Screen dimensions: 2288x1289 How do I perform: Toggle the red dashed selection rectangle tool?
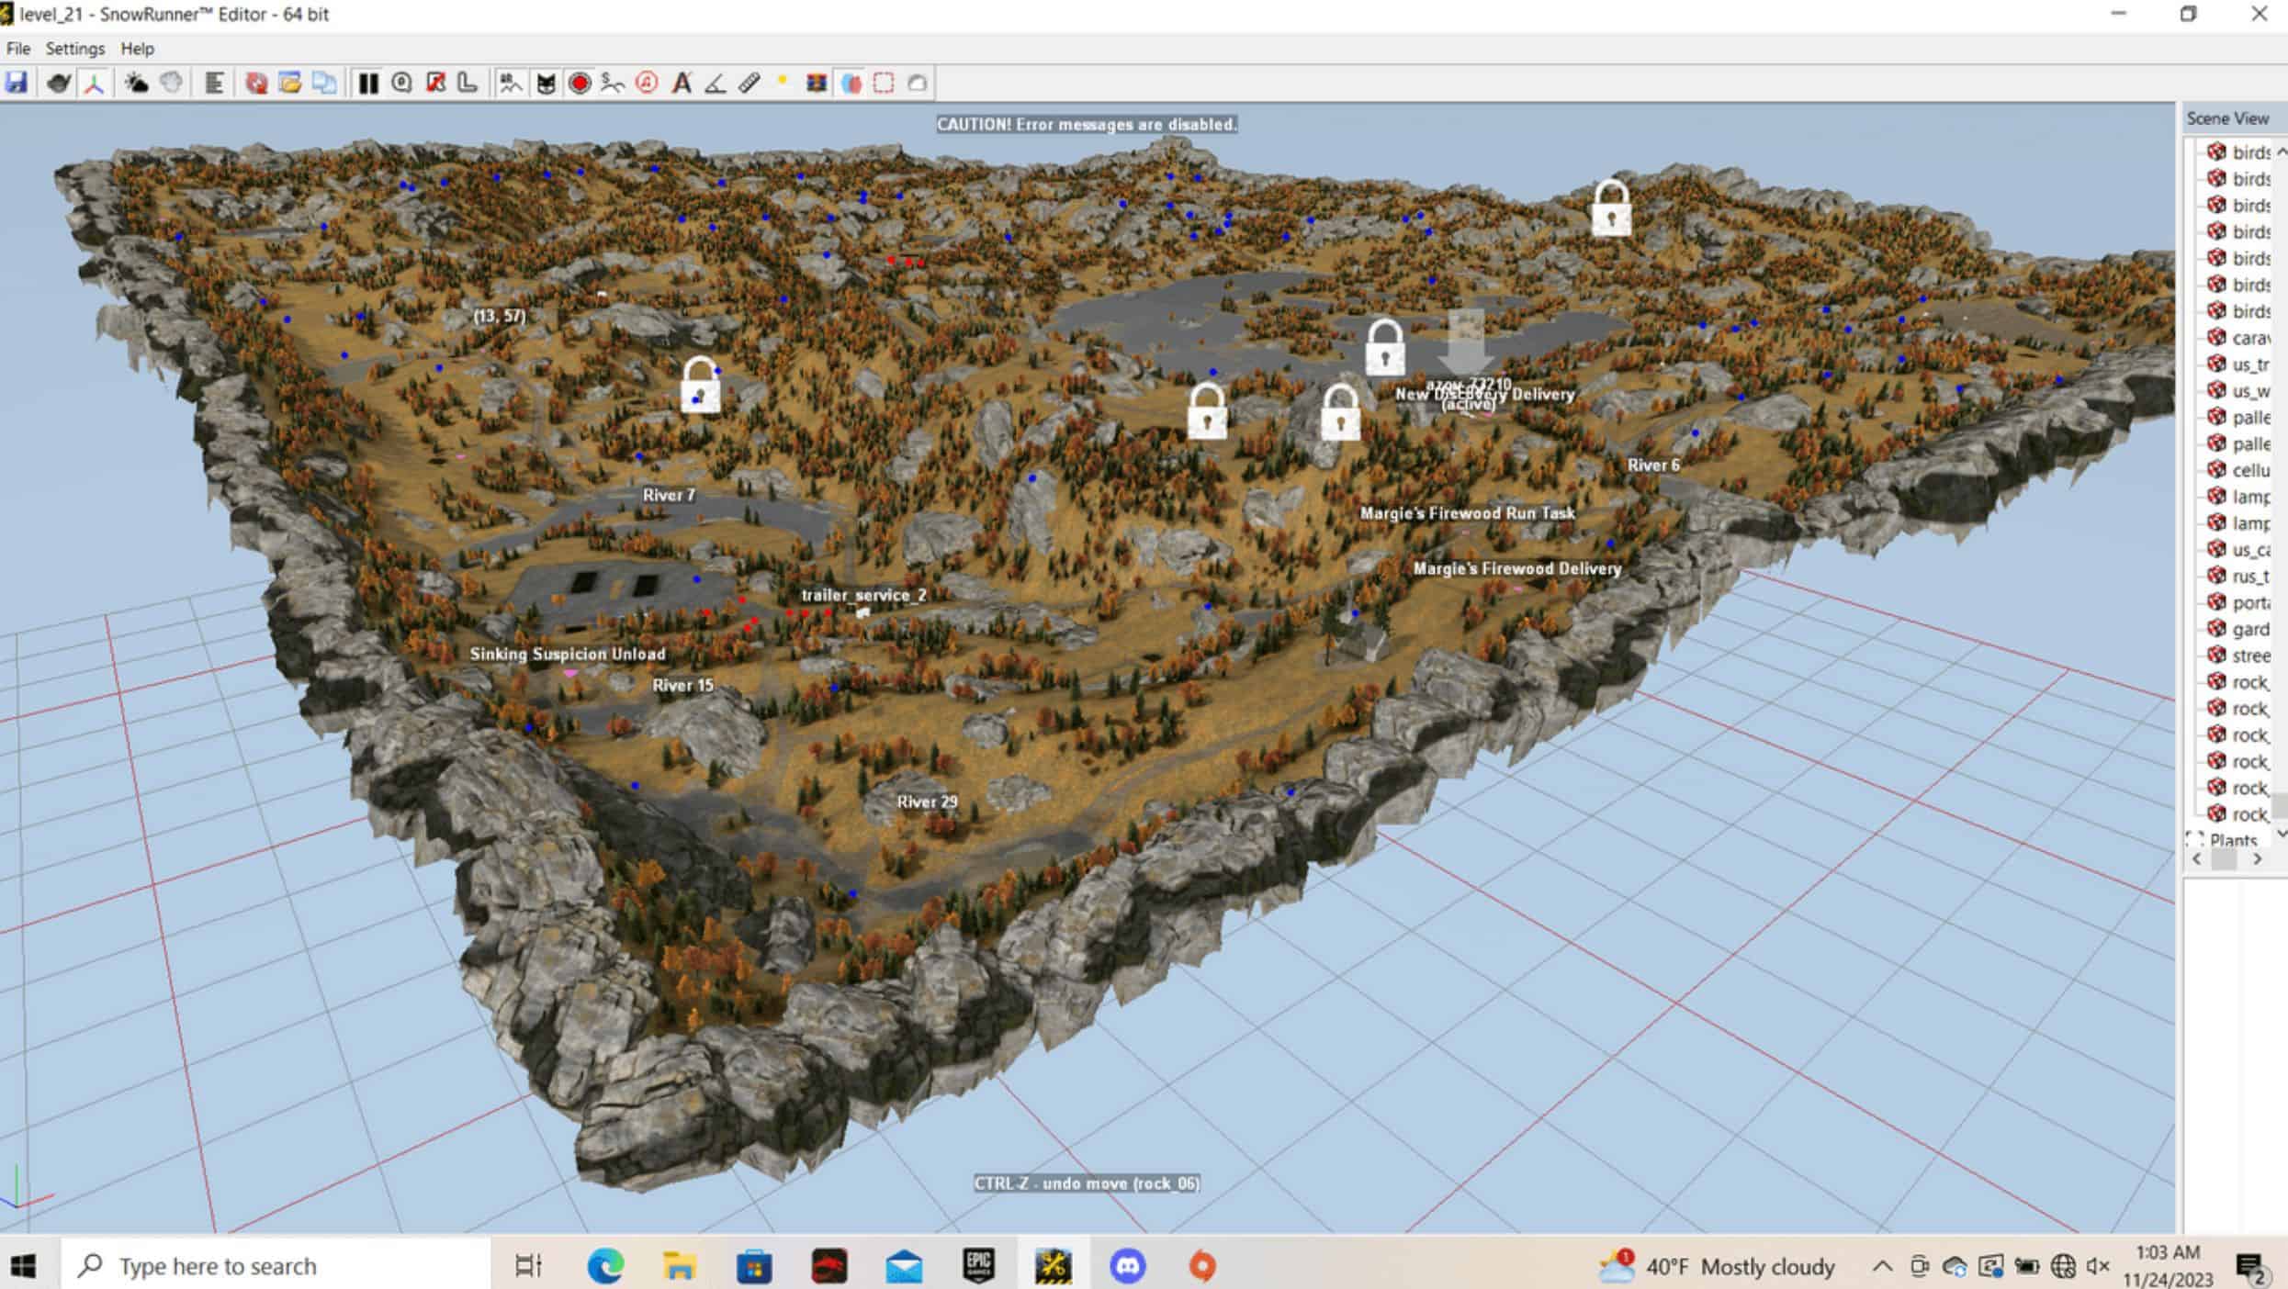[884, 84]
